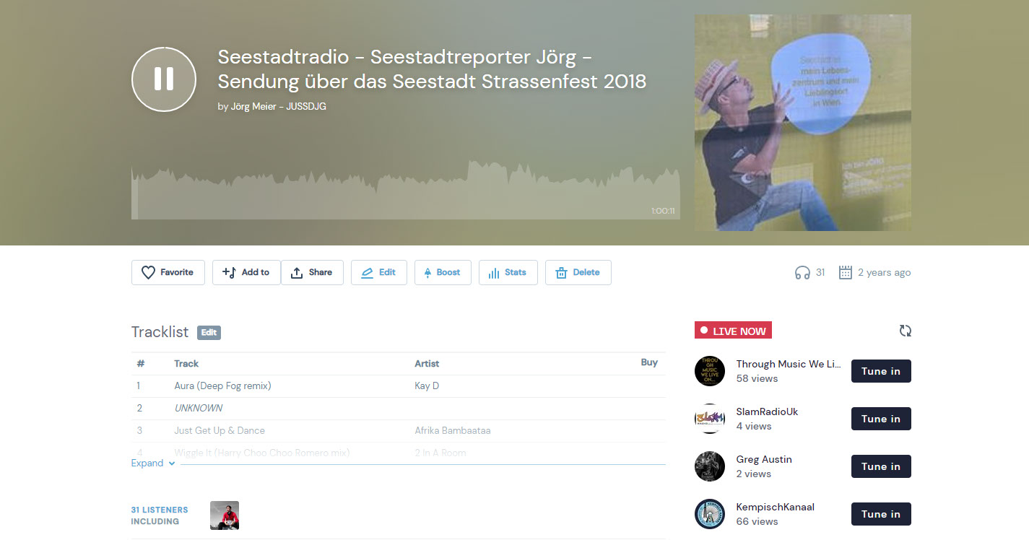This screenshot has width=1029, height=540.
Task: Tune in to SlamRadioUk stream
Action: pyautogui.click(x=881, y=419)
